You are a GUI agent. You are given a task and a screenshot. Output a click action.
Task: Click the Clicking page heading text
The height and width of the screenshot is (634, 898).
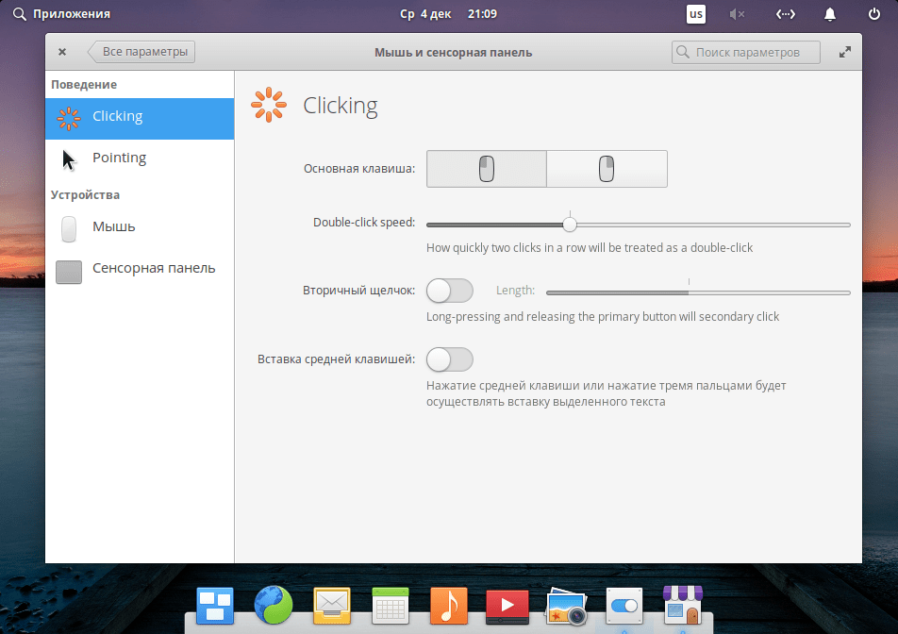pos(341,106)
